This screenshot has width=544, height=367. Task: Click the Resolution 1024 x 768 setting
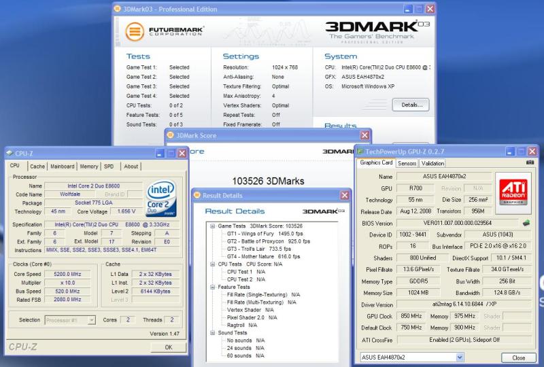285,67
